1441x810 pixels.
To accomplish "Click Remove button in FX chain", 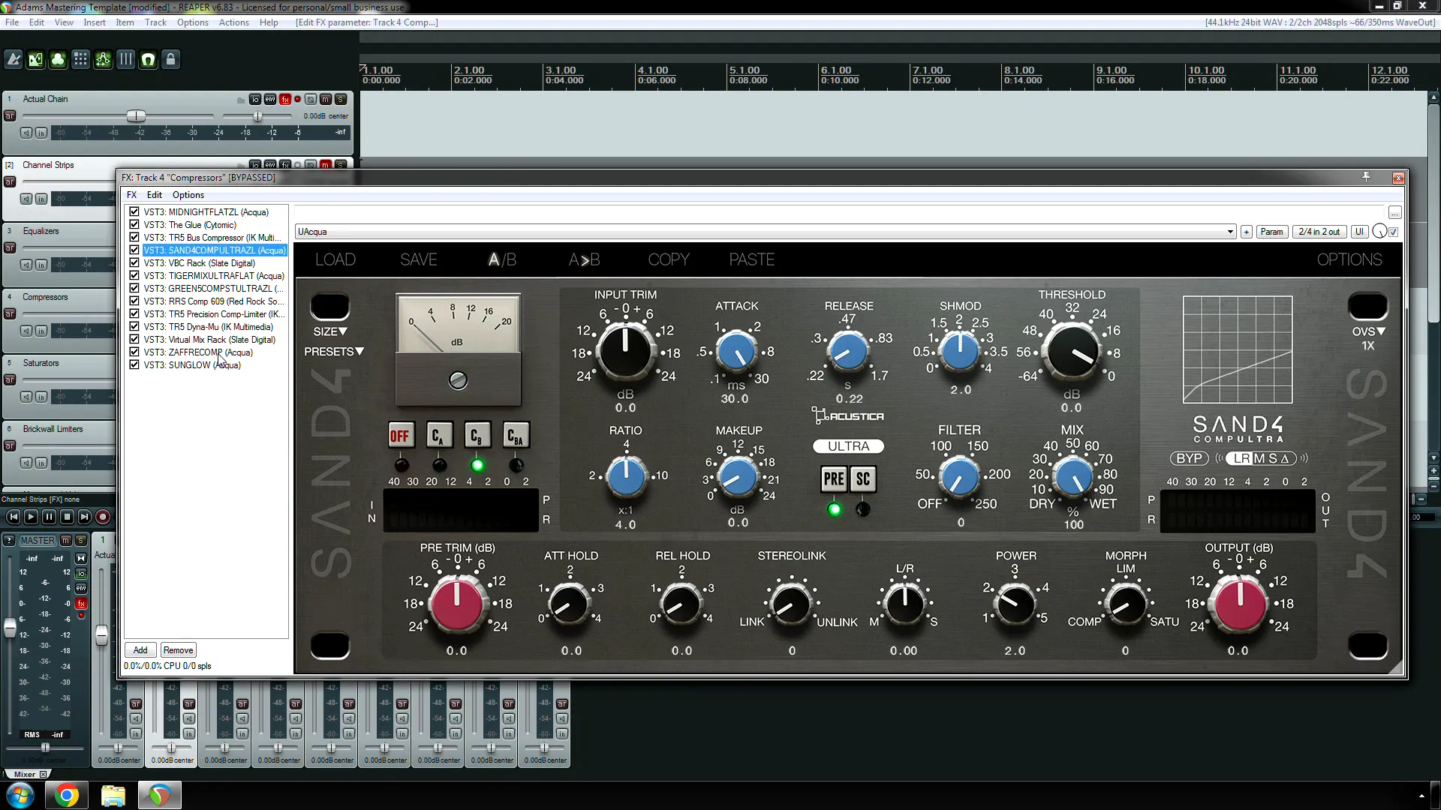I will [178, 650].
